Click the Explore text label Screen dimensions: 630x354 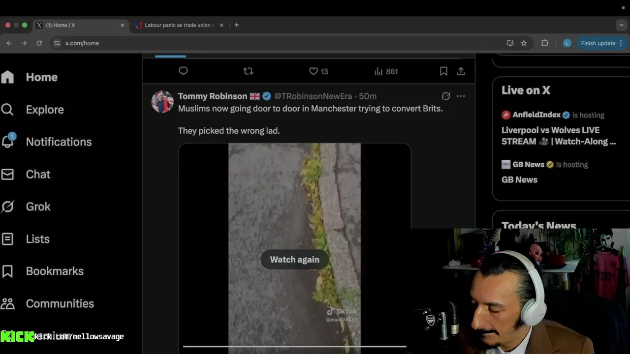[45, 110]
